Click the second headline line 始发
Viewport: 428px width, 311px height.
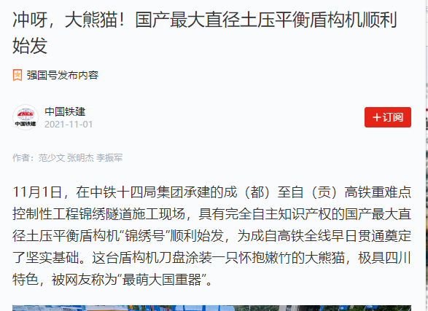click(30, 45)
